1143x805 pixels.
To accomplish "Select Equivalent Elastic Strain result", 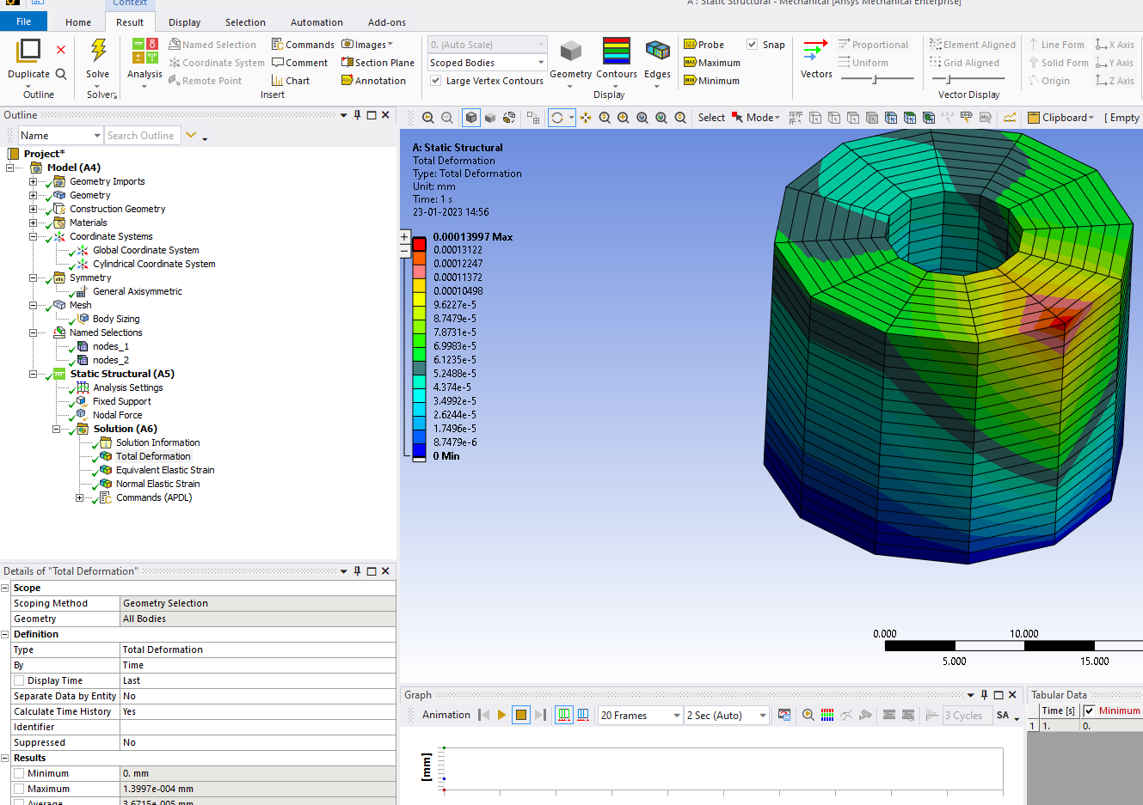I will click(164, 470).
